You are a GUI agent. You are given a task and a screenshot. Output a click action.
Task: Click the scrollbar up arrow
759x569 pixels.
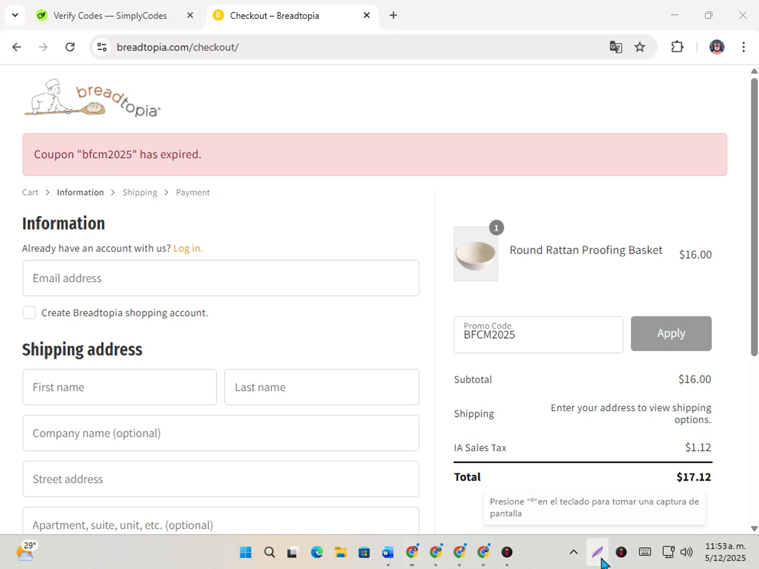[754, 71]
